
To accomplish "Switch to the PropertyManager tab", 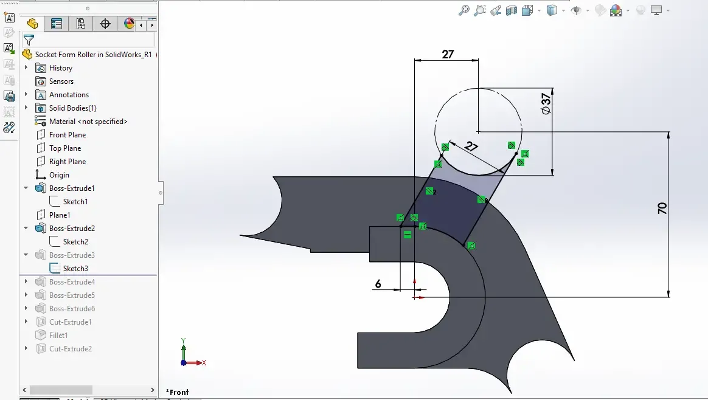I will coord(57,24).
